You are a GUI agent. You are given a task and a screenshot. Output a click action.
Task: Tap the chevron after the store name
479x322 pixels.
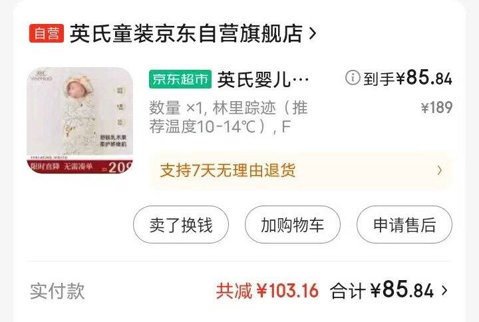tap(312, 33)
